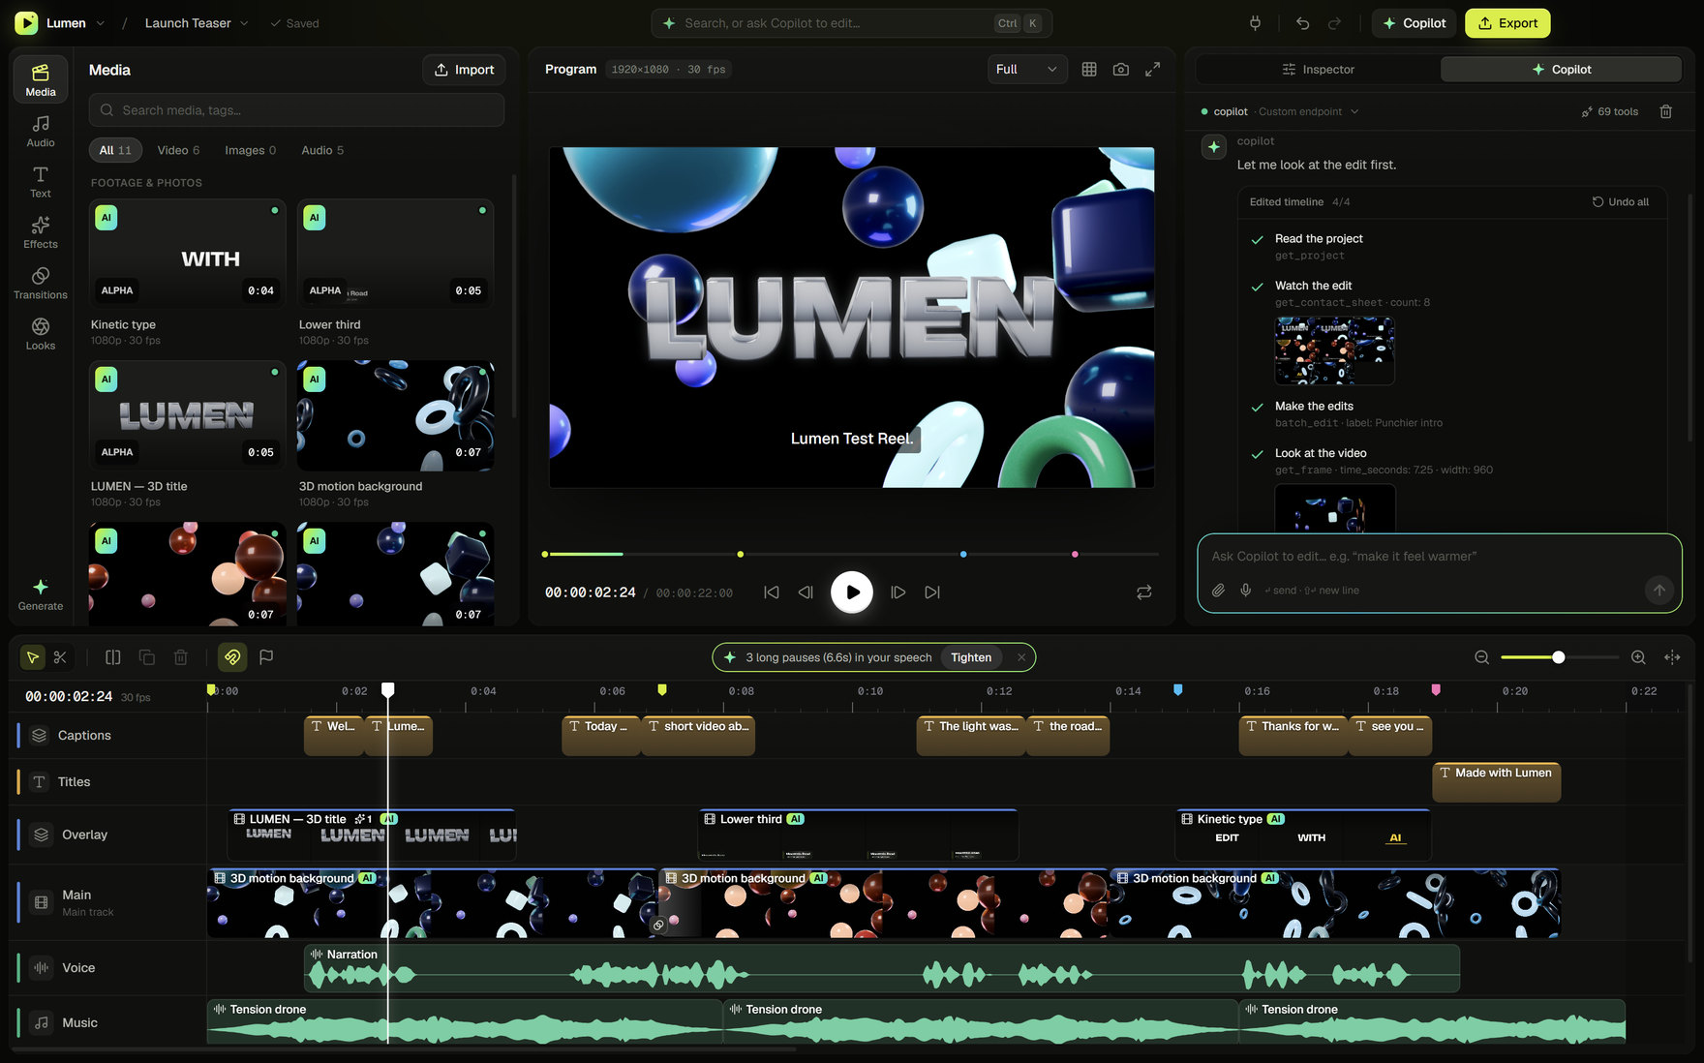Send the Copilot prompt
This screenshot has width=1704, height=1063.
pyautogui.click(x=1659, y=590)
